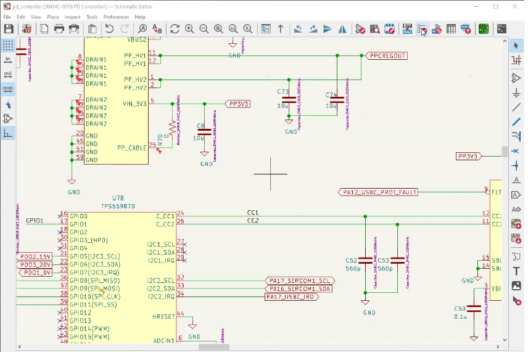The image size is (528, 352).
Task: Run the Annotate schematic tool
Action: [407, 29]
